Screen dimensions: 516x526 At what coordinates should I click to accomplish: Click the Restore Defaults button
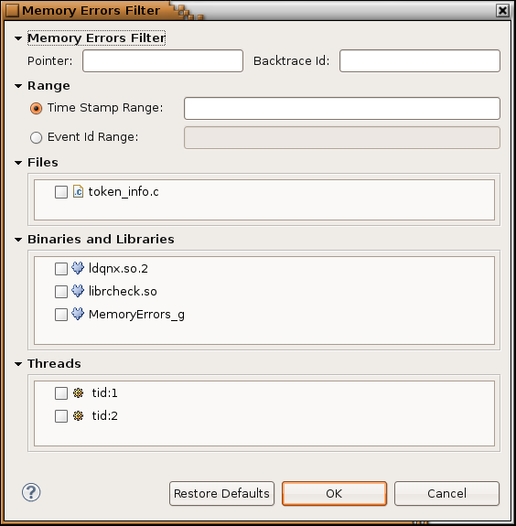[x=221, y=493]
